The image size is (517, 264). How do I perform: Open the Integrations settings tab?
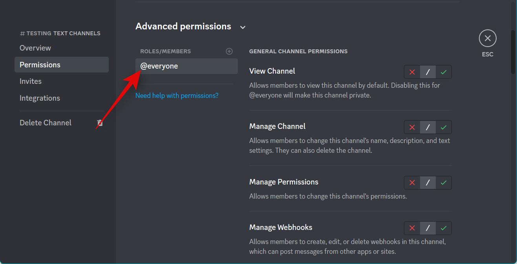point(40,98)
